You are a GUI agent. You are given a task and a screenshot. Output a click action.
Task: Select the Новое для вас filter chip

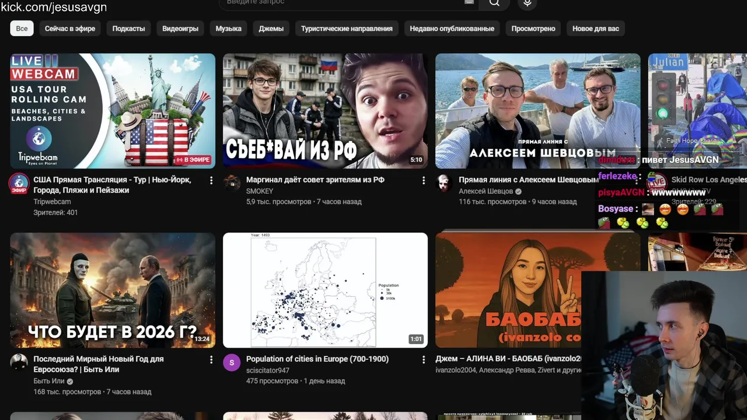[x=595, y=29]
